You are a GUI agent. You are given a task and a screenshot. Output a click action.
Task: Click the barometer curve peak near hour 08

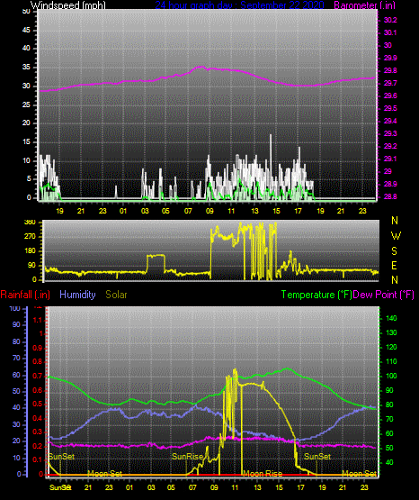pos(201,67)
